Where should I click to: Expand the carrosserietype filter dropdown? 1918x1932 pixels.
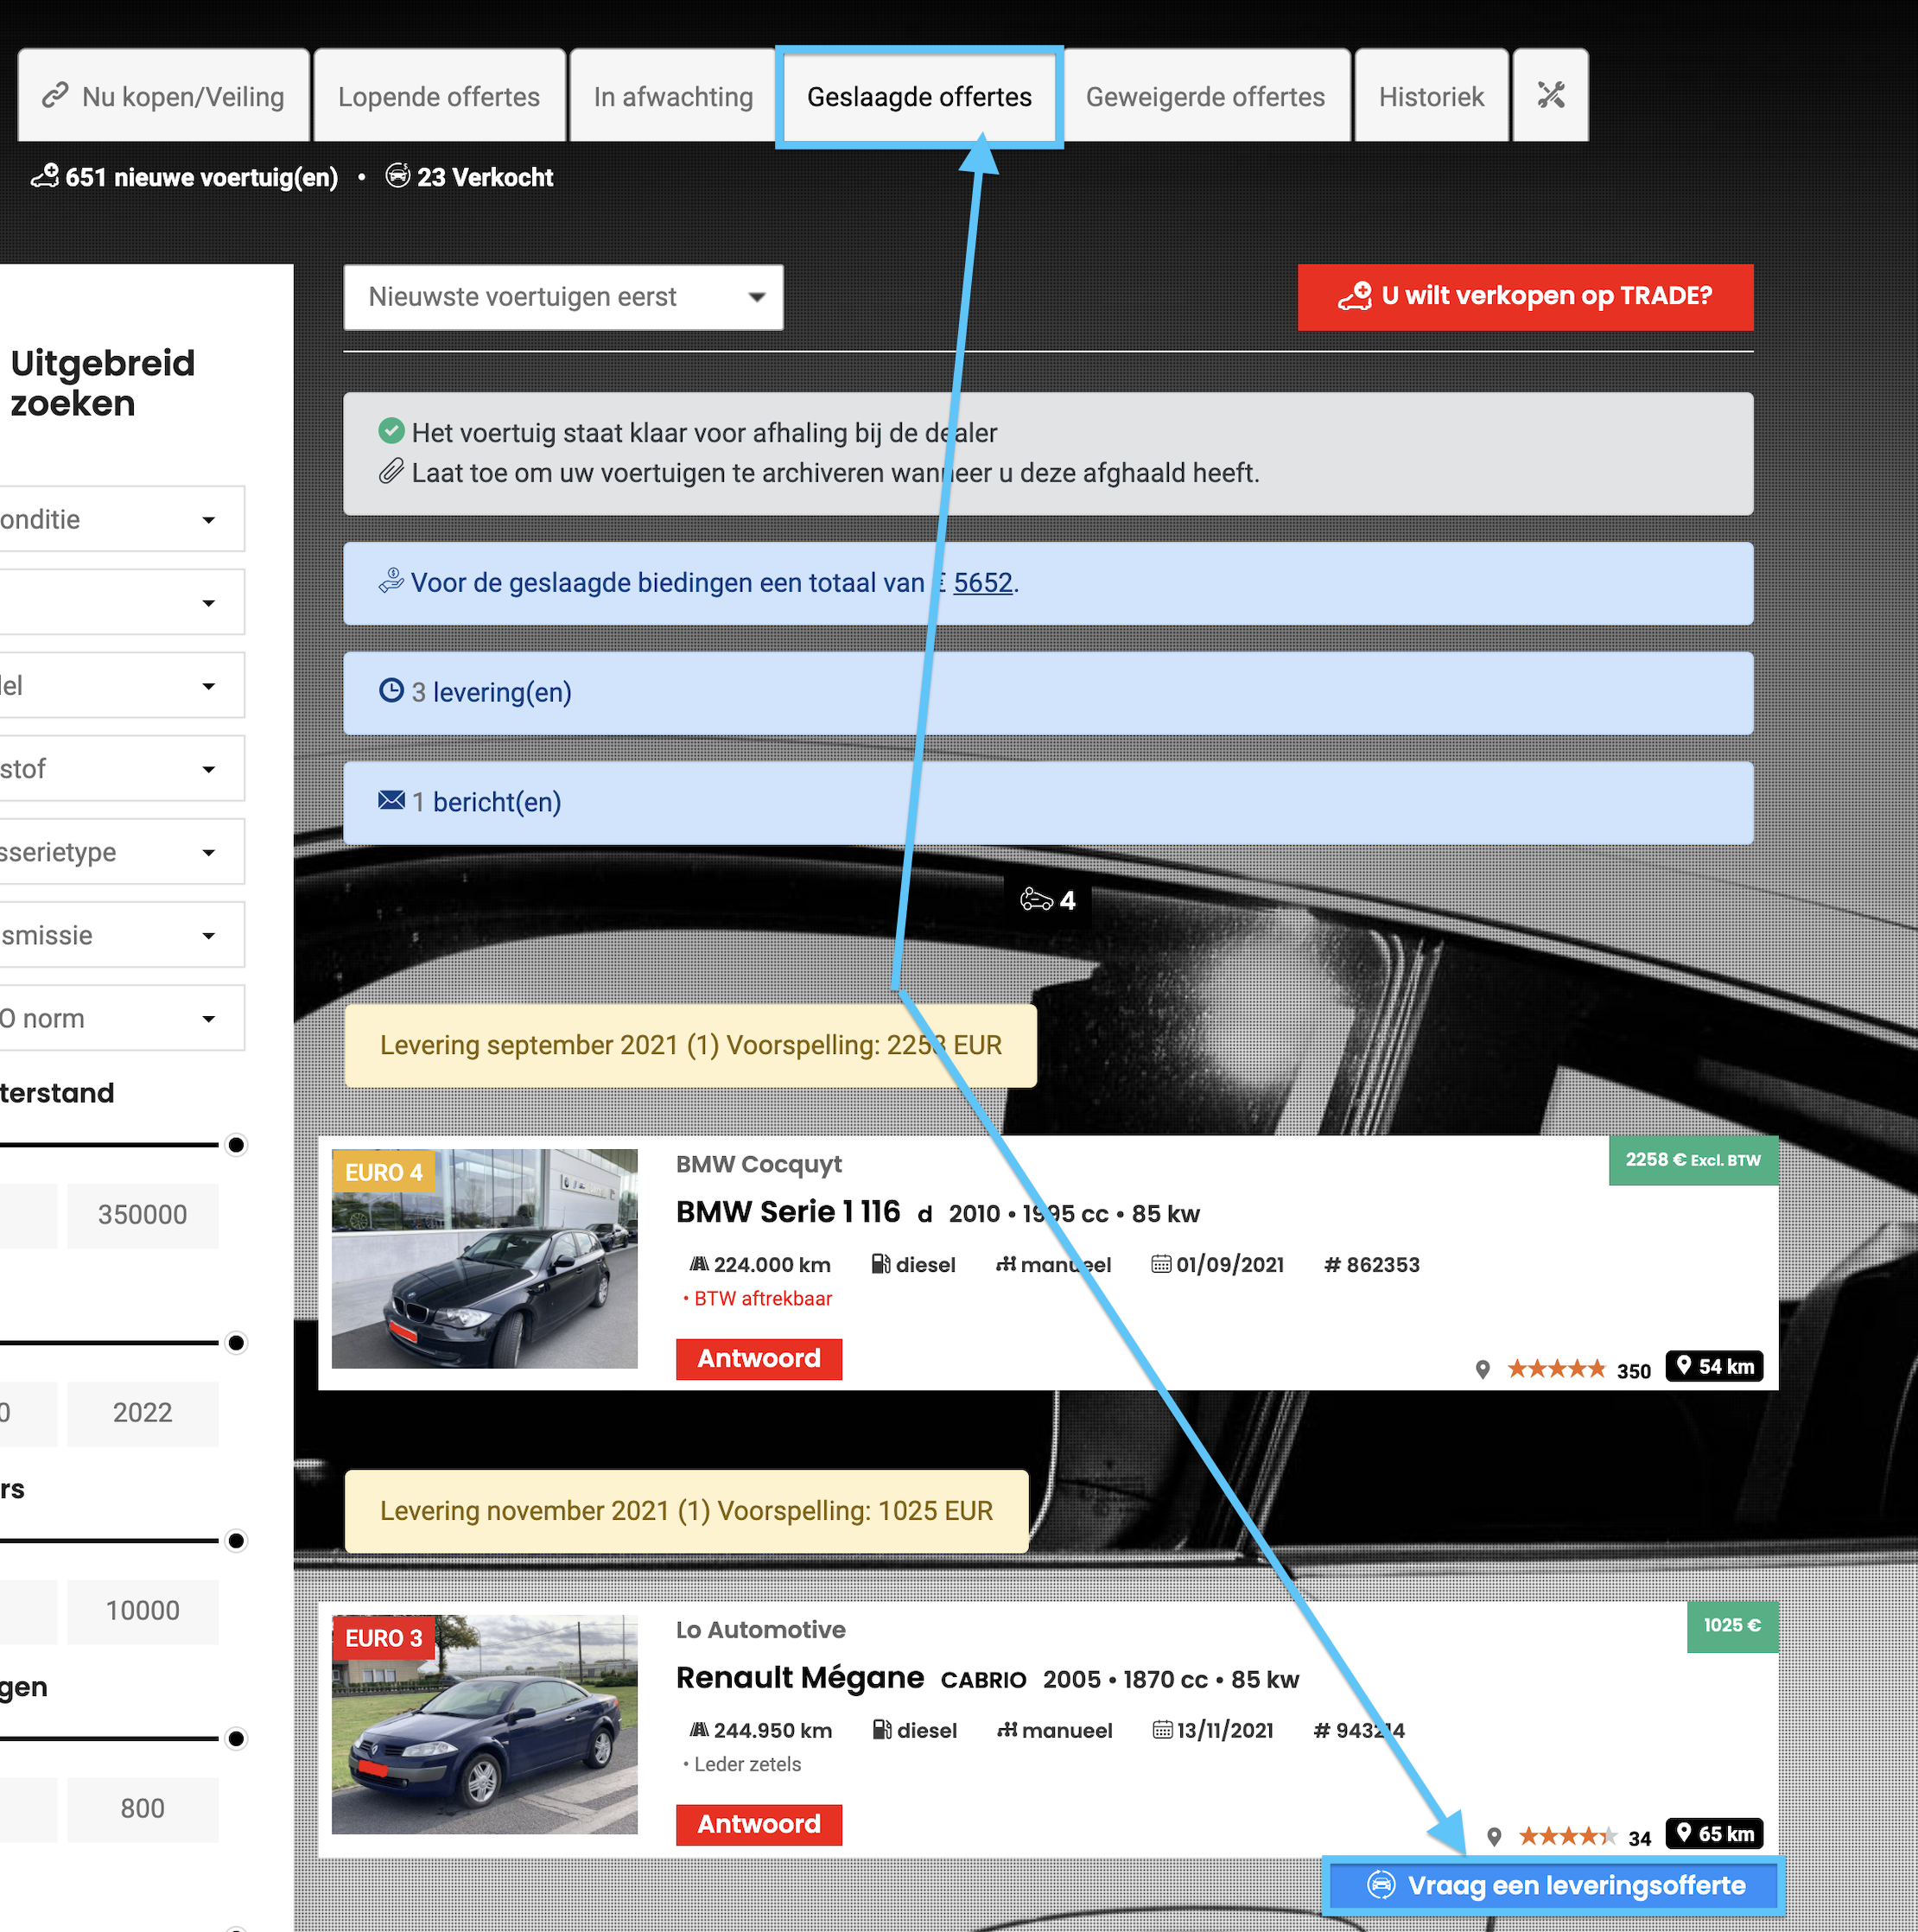tap(122, 851)
